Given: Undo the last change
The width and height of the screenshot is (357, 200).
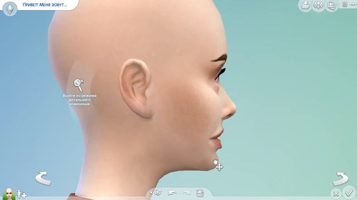Looking at the screenshot, I should pyautogui.click(x=172, y=193).
